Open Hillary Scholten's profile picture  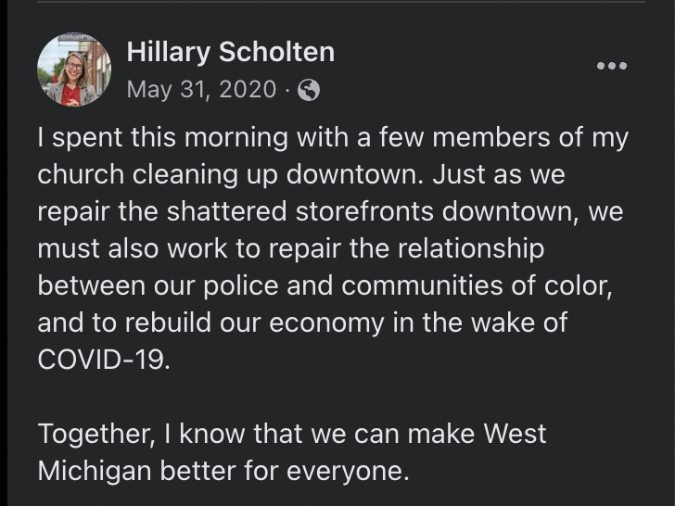point(74,70)
